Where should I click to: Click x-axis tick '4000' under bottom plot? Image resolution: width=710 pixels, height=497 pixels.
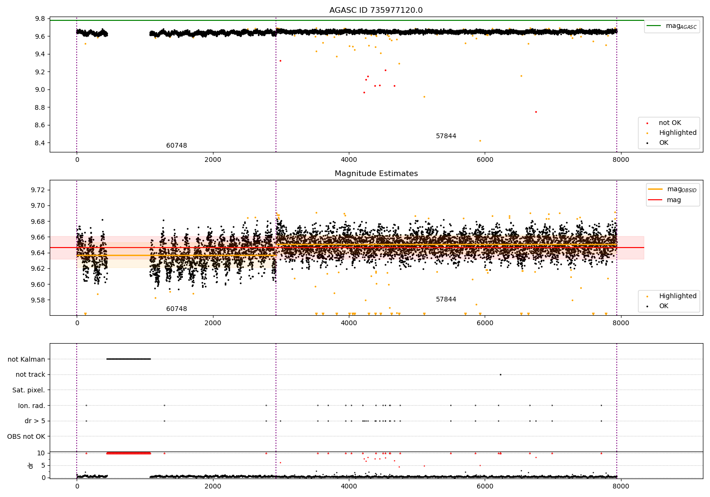pos(349,487)
